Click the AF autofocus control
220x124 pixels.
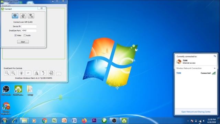(x=28, y=73)
